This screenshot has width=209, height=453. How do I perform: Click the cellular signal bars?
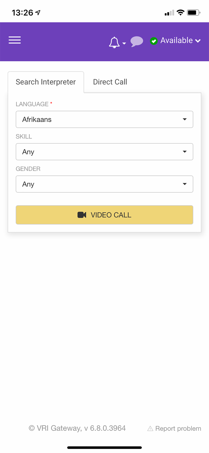(169, 13)
